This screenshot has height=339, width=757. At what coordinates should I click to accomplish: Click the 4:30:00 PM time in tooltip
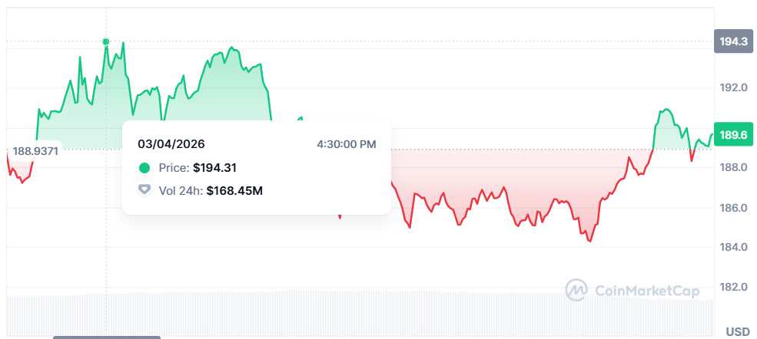coord(346,144)
